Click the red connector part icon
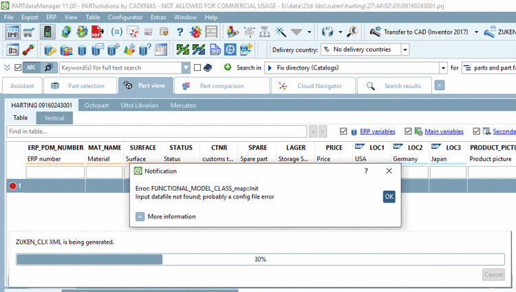The height and width of the screenshot is (292, 516). (x=28, y=50)
